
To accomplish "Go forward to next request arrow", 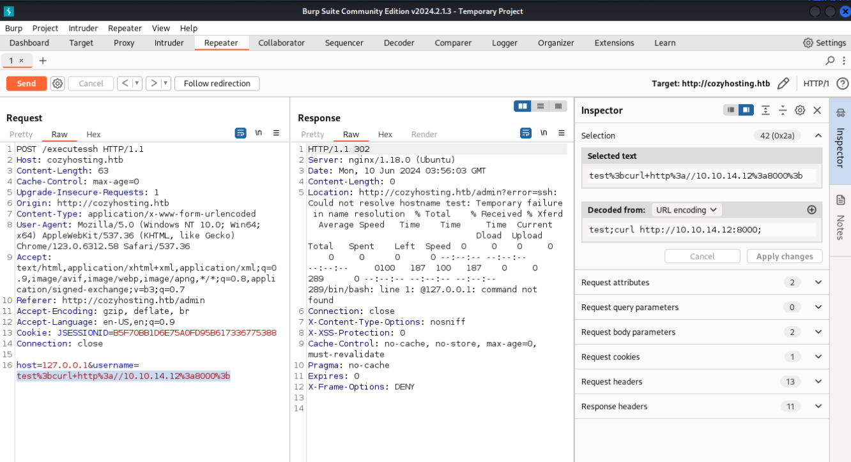I will tap(153, 84).
